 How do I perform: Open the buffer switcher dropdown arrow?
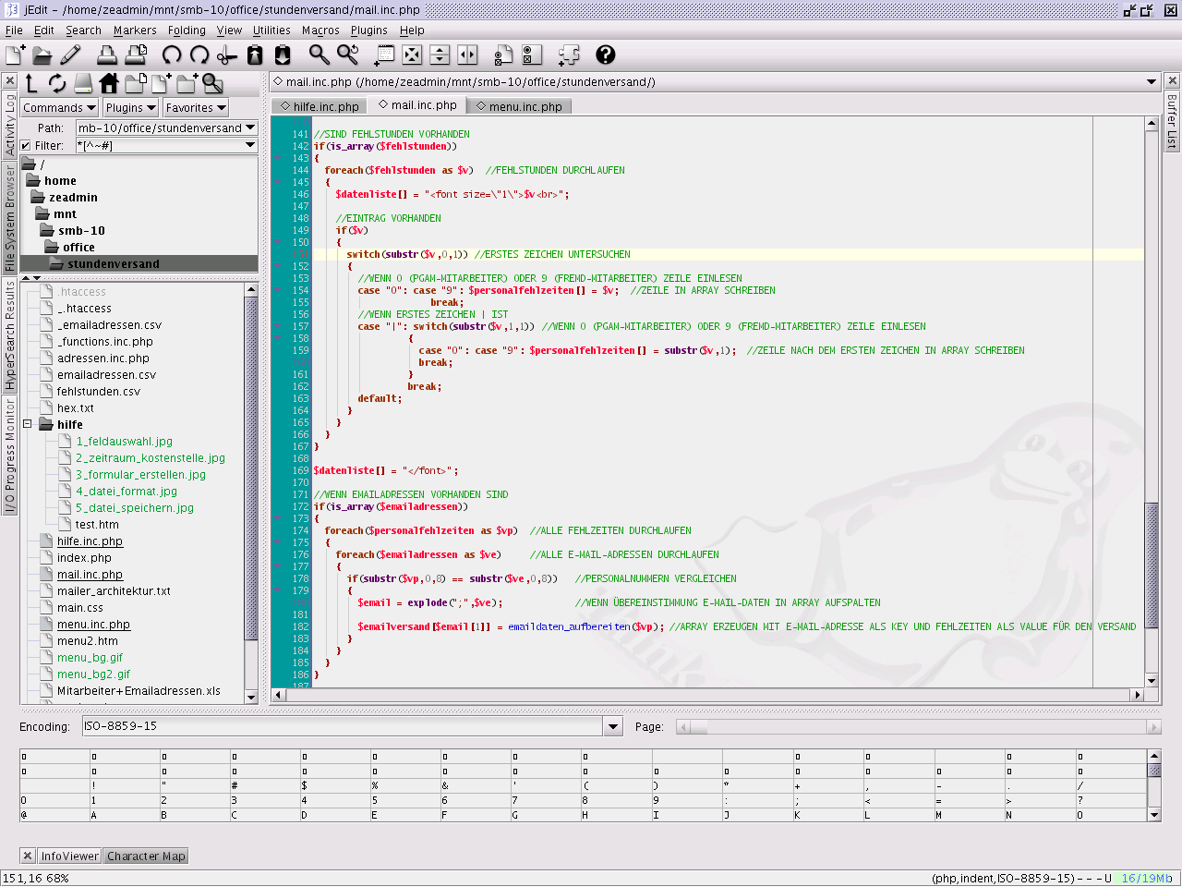[1152, 82]
